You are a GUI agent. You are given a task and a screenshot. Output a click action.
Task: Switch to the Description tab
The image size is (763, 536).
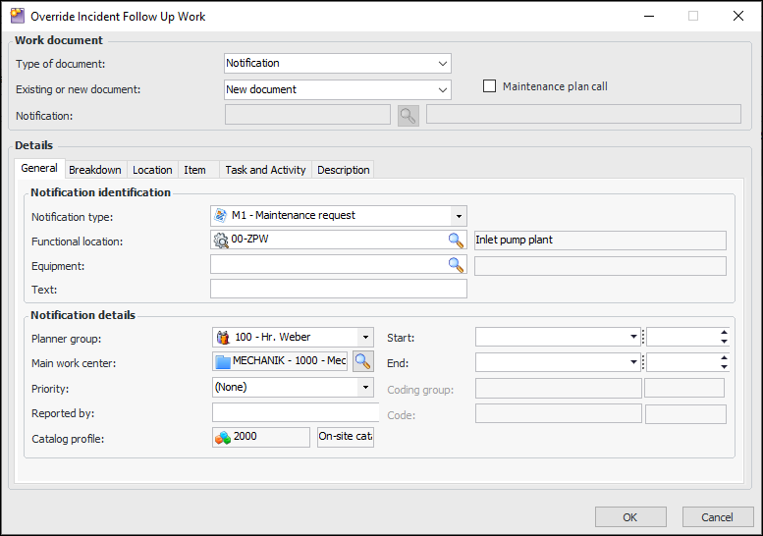tap(344, 170)
